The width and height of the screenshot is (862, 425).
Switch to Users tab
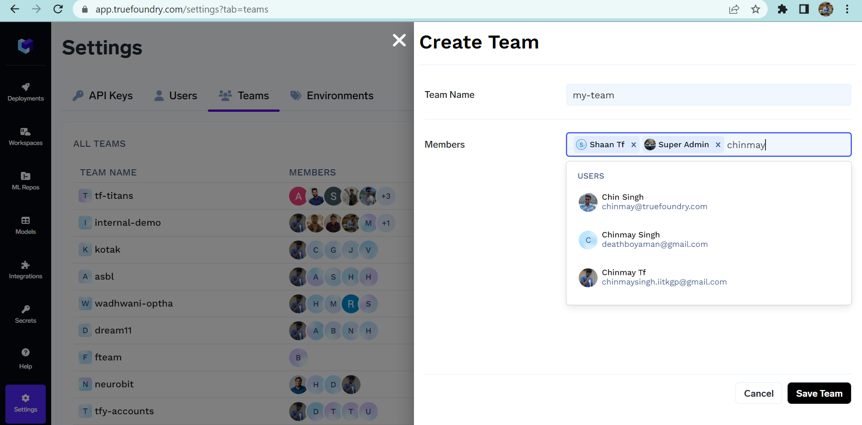pos(176,96)
